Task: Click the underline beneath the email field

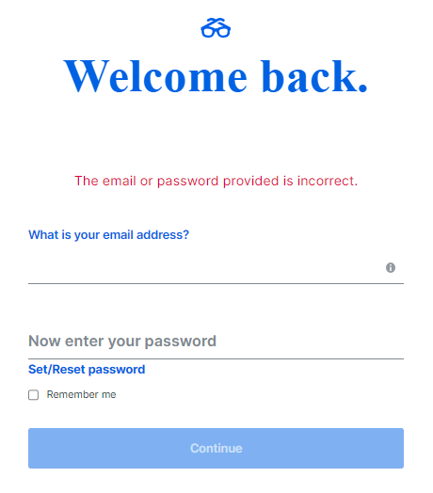Action: (216, 283)
